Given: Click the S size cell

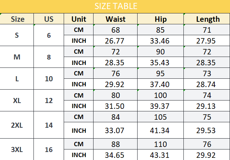Looking at the screenshot, I should tap(17, 35).
